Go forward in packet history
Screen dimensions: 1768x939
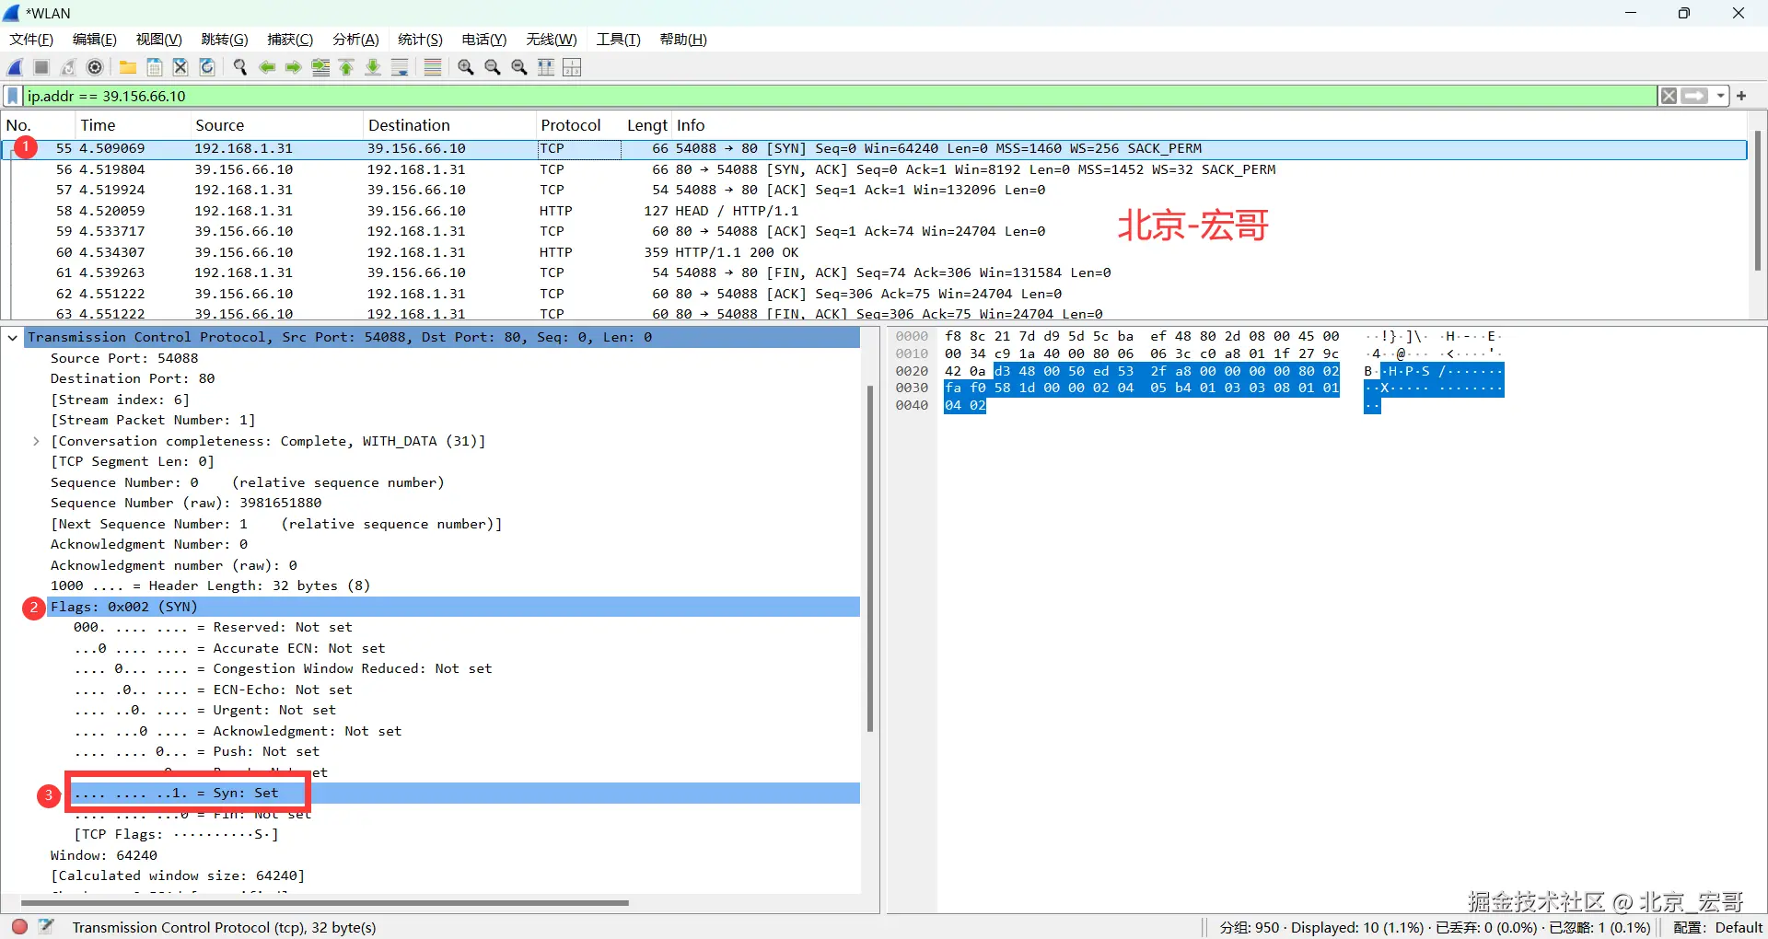[294, 67]
